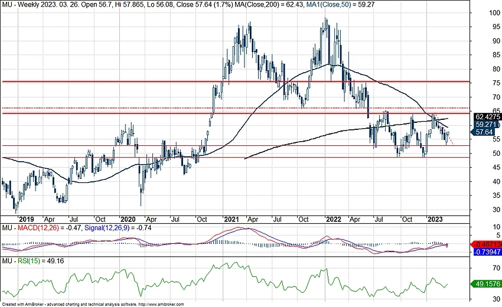Click the 59.271 price tag
This screenshot has width=502, height=307.
coord(485,125)
